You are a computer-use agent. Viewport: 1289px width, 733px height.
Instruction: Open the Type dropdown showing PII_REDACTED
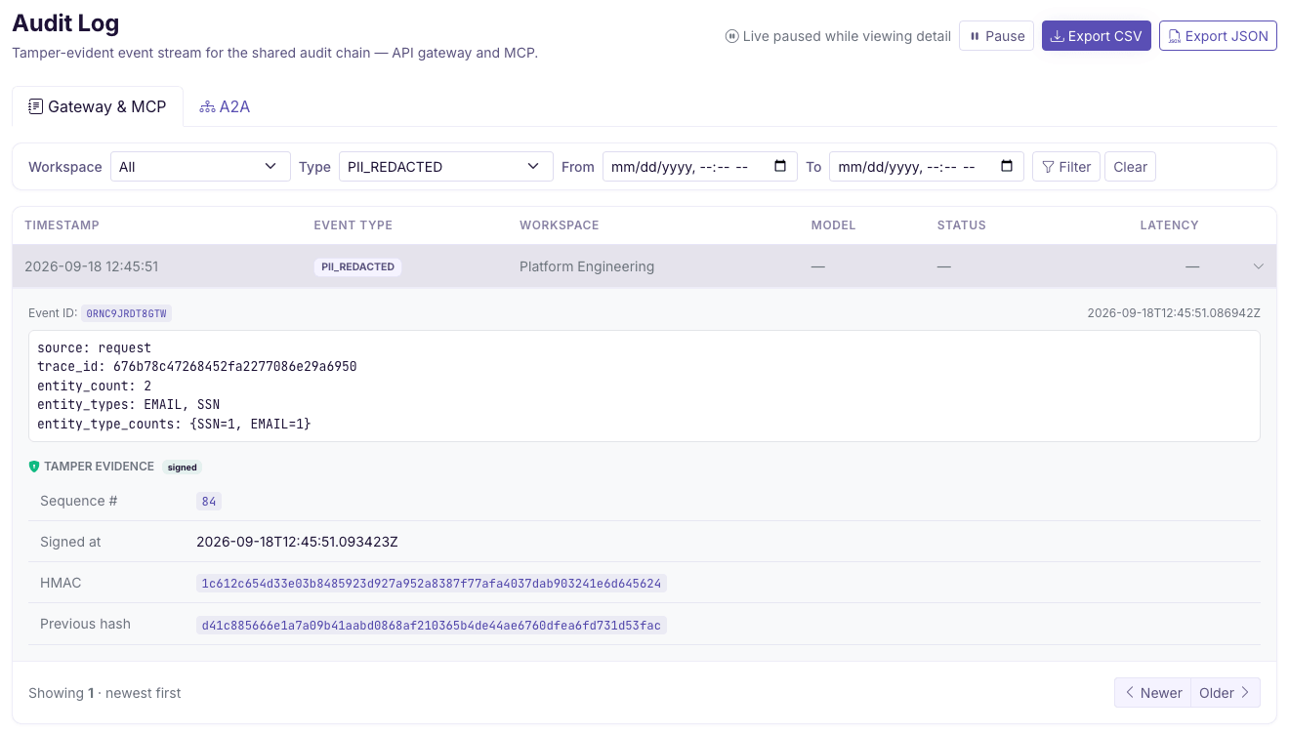tap(445, 167)
